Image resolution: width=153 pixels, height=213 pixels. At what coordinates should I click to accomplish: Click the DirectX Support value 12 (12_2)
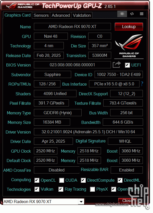pyautogui.click(x=126, y=94)
